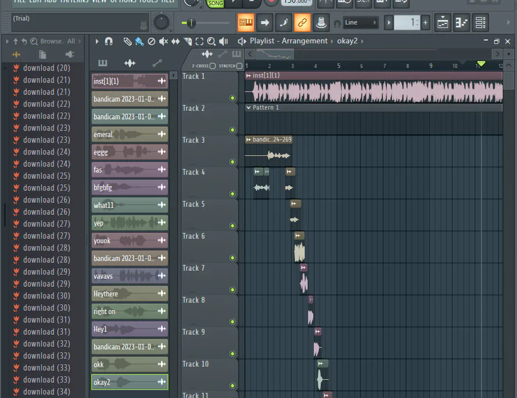Open the pattern selector arrow left of number
This screenshot has width=517, height=398.
tap(389, 22)
